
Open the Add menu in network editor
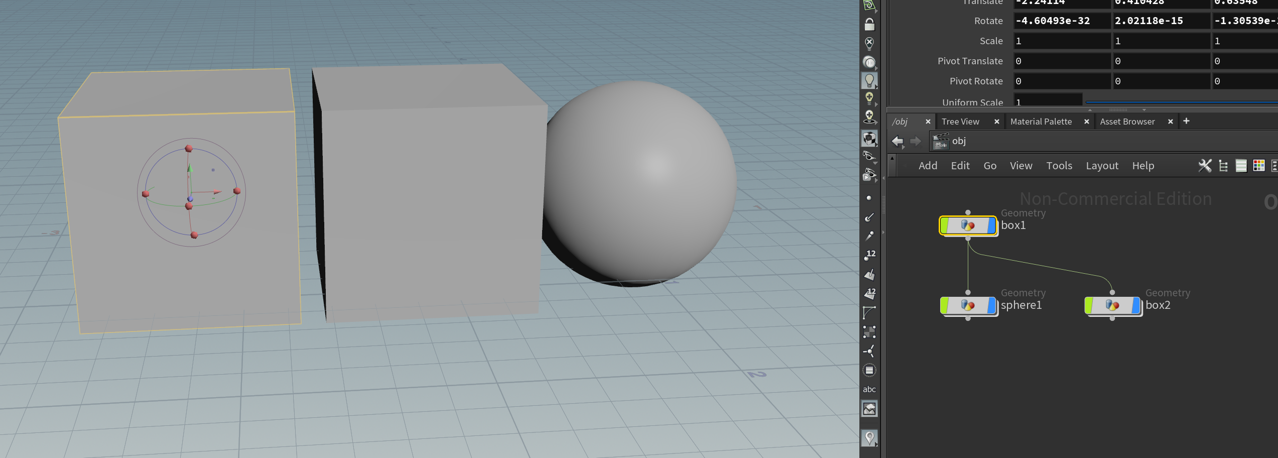click(928, 166)
